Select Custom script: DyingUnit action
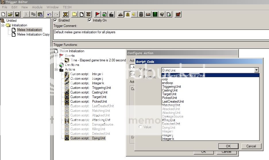 tap(88, 138)
